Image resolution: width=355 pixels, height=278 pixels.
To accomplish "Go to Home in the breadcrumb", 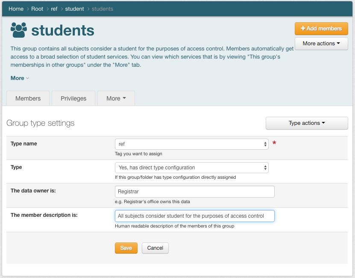I will pos(16,9).
